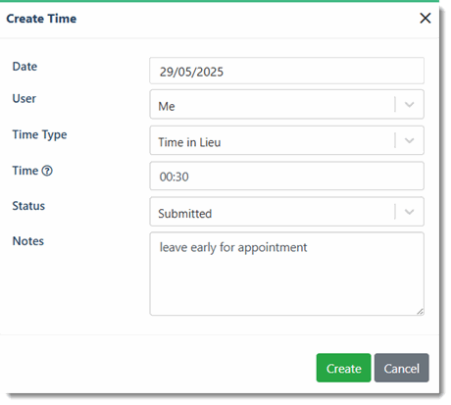The width and height of the screenshot is (451, 405).
Task: Click the Submitted status selection box
Action: point(286,212)
